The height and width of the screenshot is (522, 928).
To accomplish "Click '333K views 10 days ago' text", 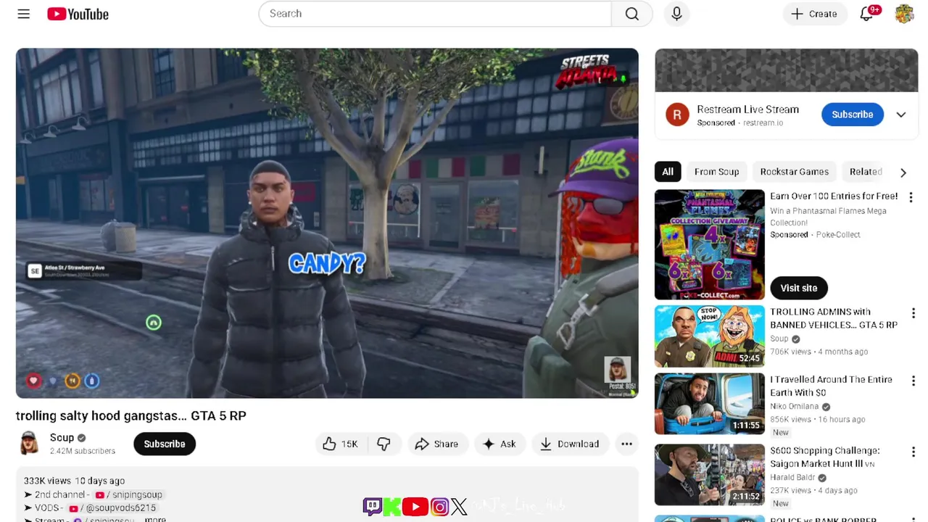I will (74, 481).
